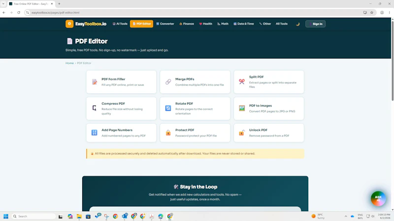Open the Windows Start menu

coord(6,216)
